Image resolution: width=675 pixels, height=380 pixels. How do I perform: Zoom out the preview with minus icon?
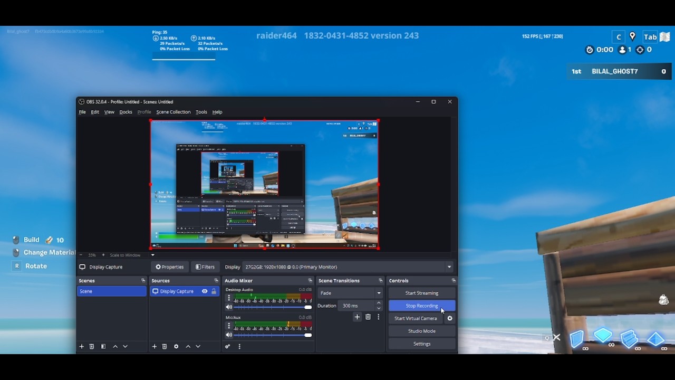81,255
